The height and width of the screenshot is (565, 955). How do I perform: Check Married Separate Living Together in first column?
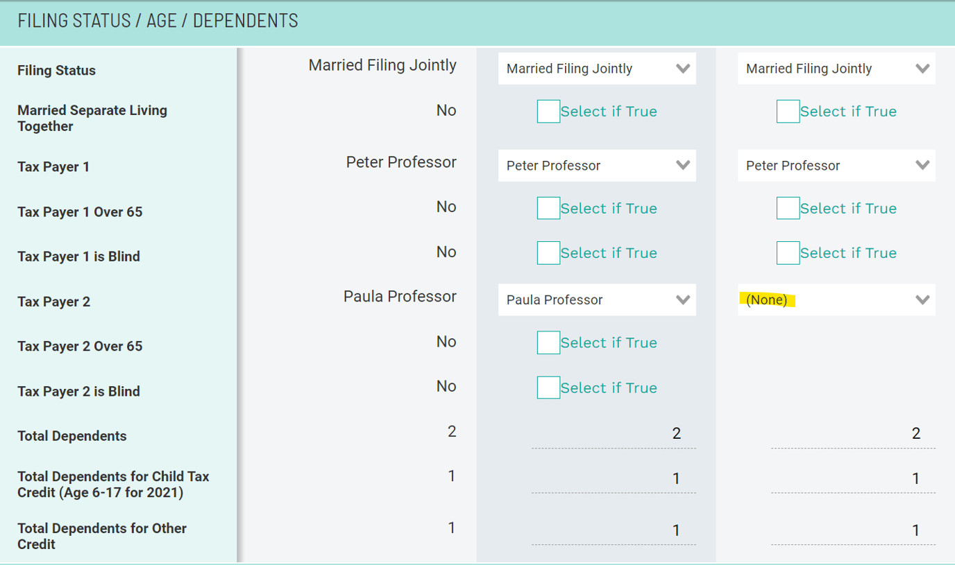pyautogui.click(x=548, y=111)
